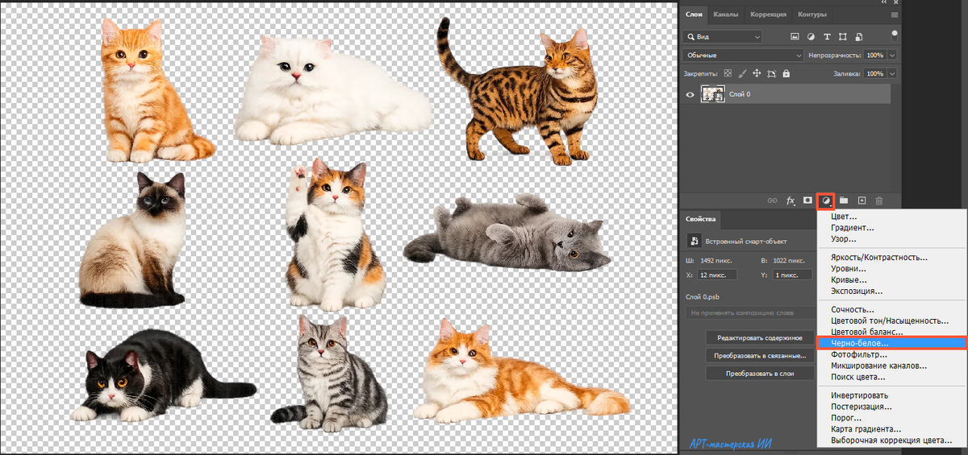Choose Градиент... from the menu
The image size is (968, 455).
pyautogui.click(x=891, y=228)
